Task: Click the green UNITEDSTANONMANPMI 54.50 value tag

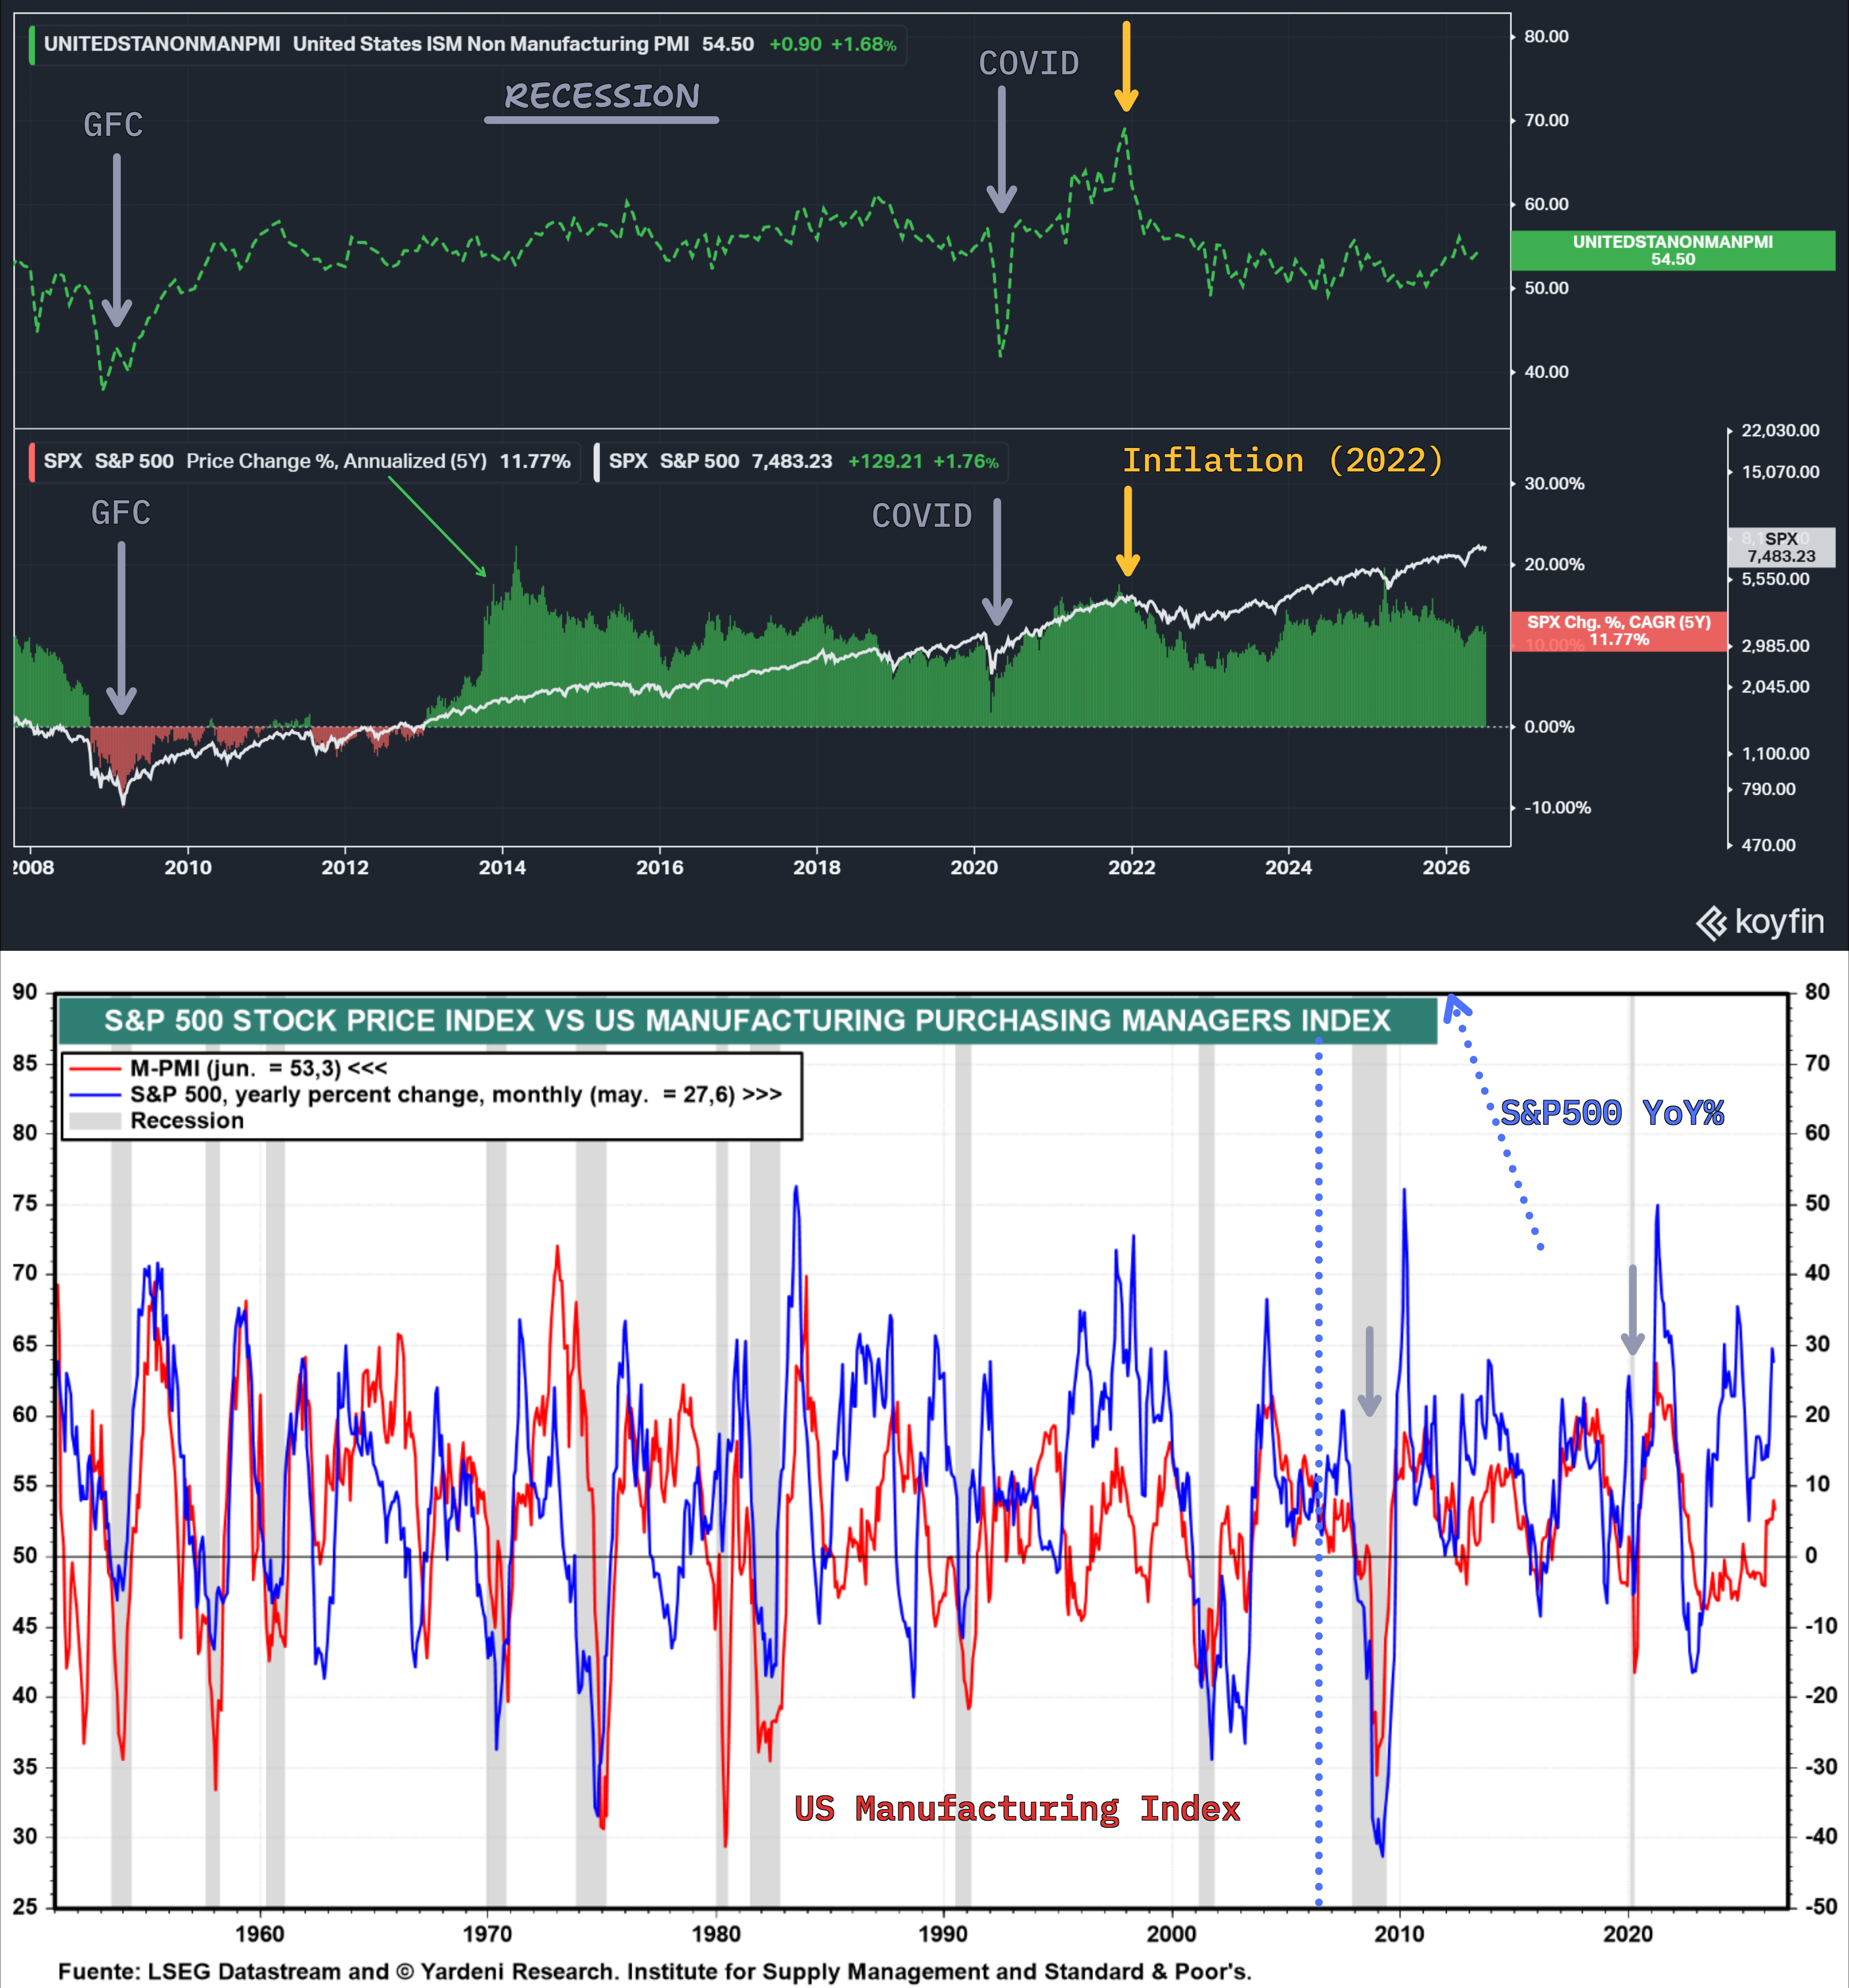Action: (x=1673, y=250)
